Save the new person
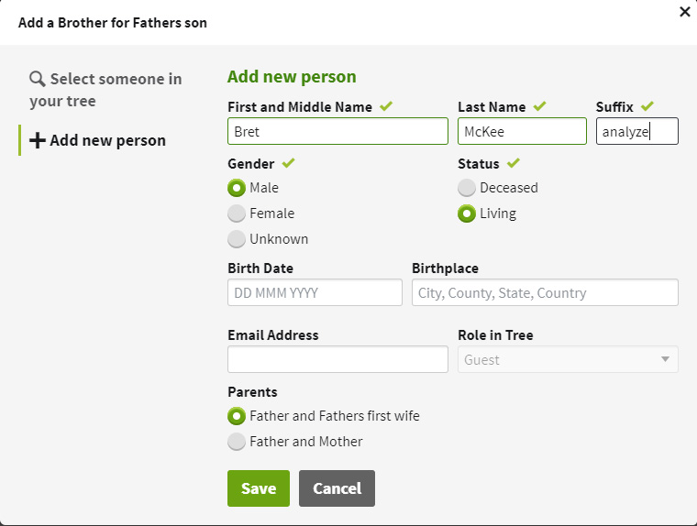697x526 pixels. pos(259,488)
